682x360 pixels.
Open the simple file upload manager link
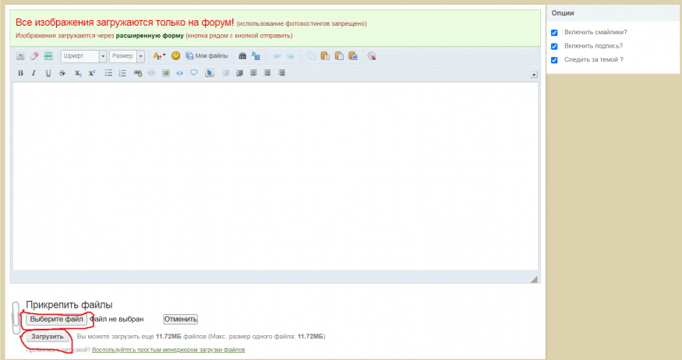168,351
